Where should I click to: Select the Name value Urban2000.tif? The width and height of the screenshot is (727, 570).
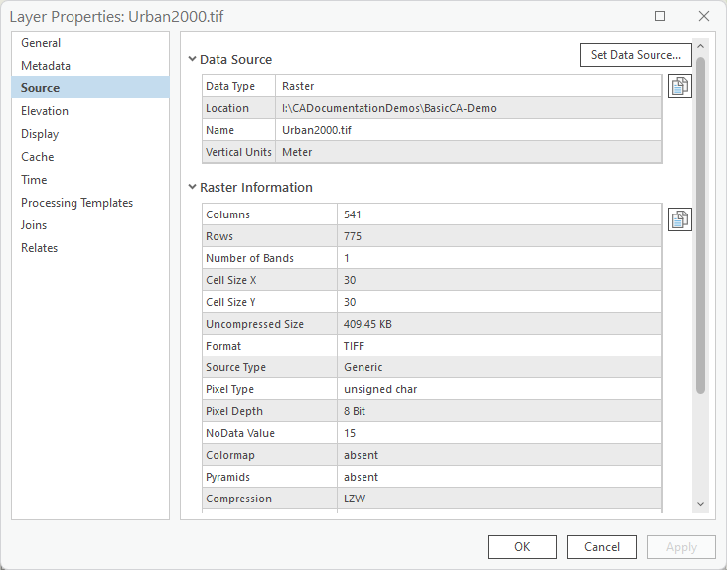point(317,130)
